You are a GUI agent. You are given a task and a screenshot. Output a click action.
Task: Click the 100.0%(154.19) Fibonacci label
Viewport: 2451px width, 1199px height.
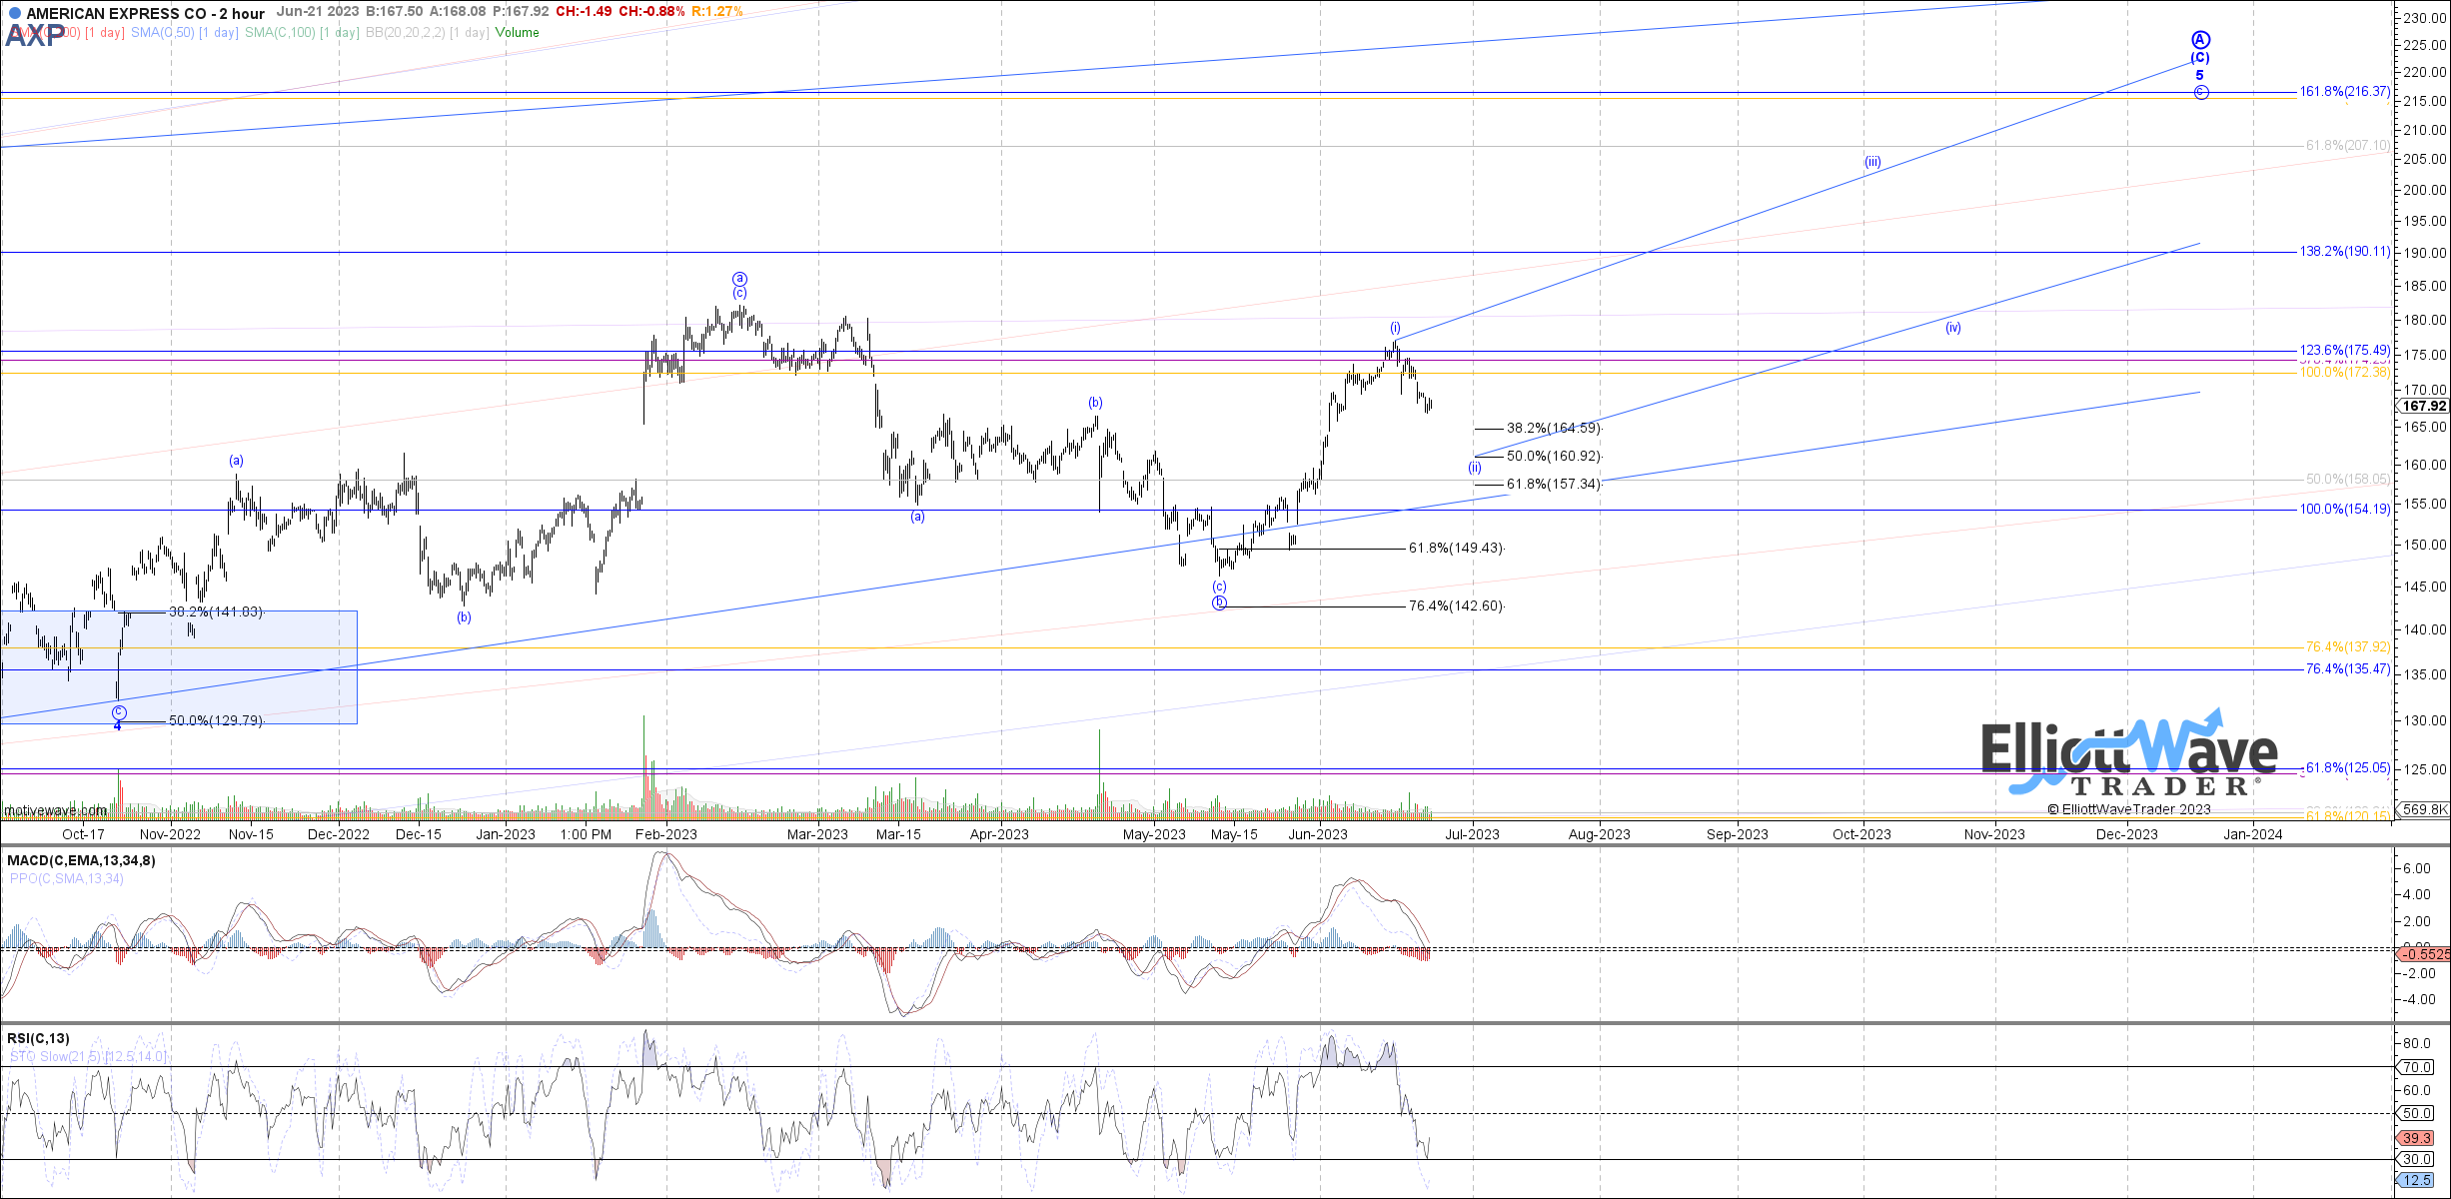[2345, 509]
